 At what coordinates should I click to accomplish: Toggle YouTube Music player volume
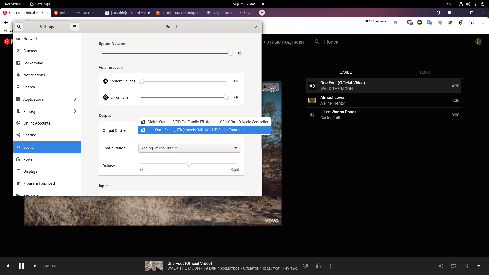coord(441,266)
